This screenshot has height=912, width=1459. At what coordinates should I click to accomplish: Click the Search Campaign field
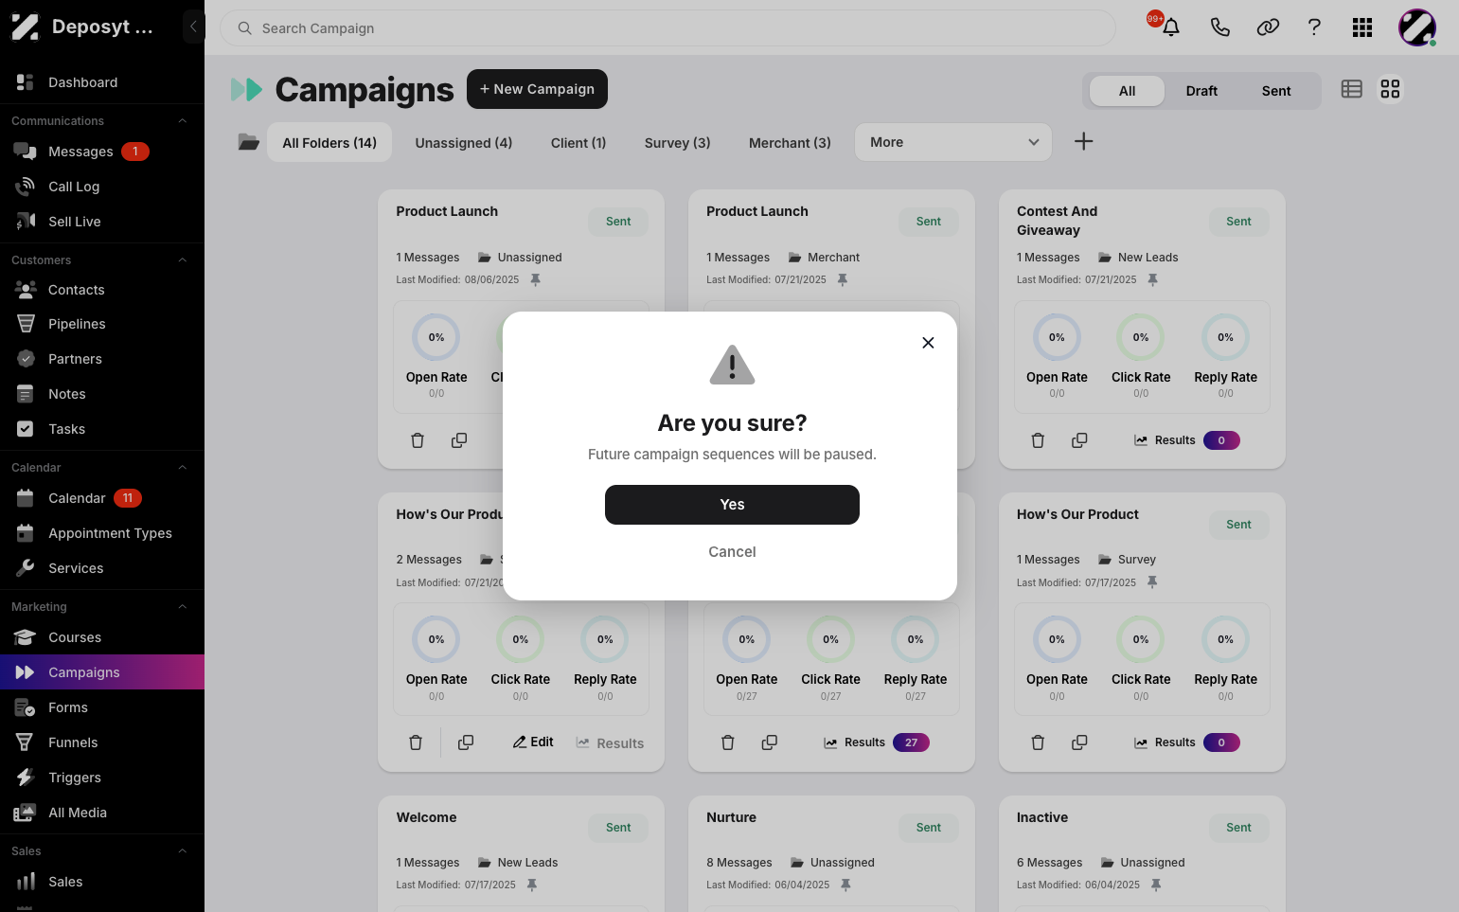tap(667, 28)
